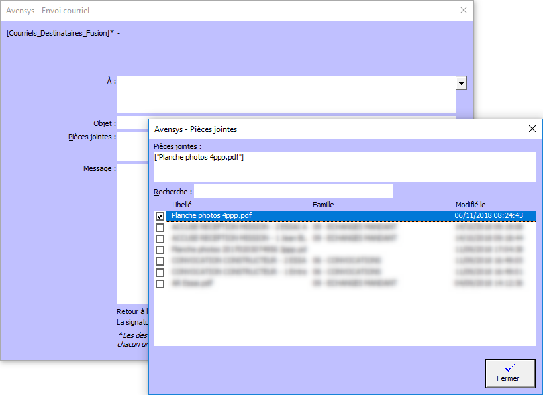
Task: Tick the checkbox directly below Planche photos 4ppp.pdf
Action: point(160,227)
